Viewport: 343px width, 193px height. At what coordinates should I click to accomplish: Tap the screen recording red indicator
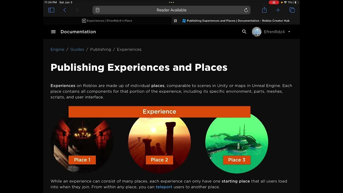[274, 2]
